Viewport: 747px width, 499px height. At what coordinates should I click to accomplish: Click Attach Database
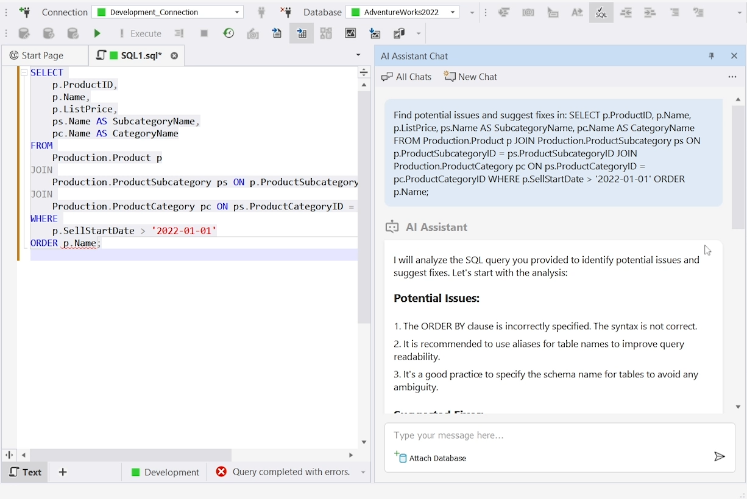[430, 458]
